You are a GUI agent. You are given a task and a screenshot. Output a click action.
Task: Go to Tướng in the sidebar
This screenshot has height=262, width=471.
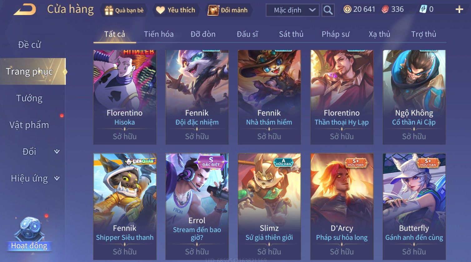click(x=29, y=98)
